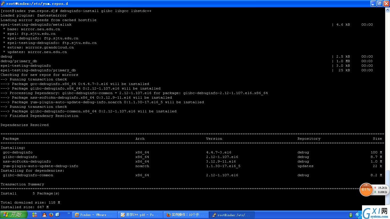Click the 'debug/primary_db' line

coord(19,61)
